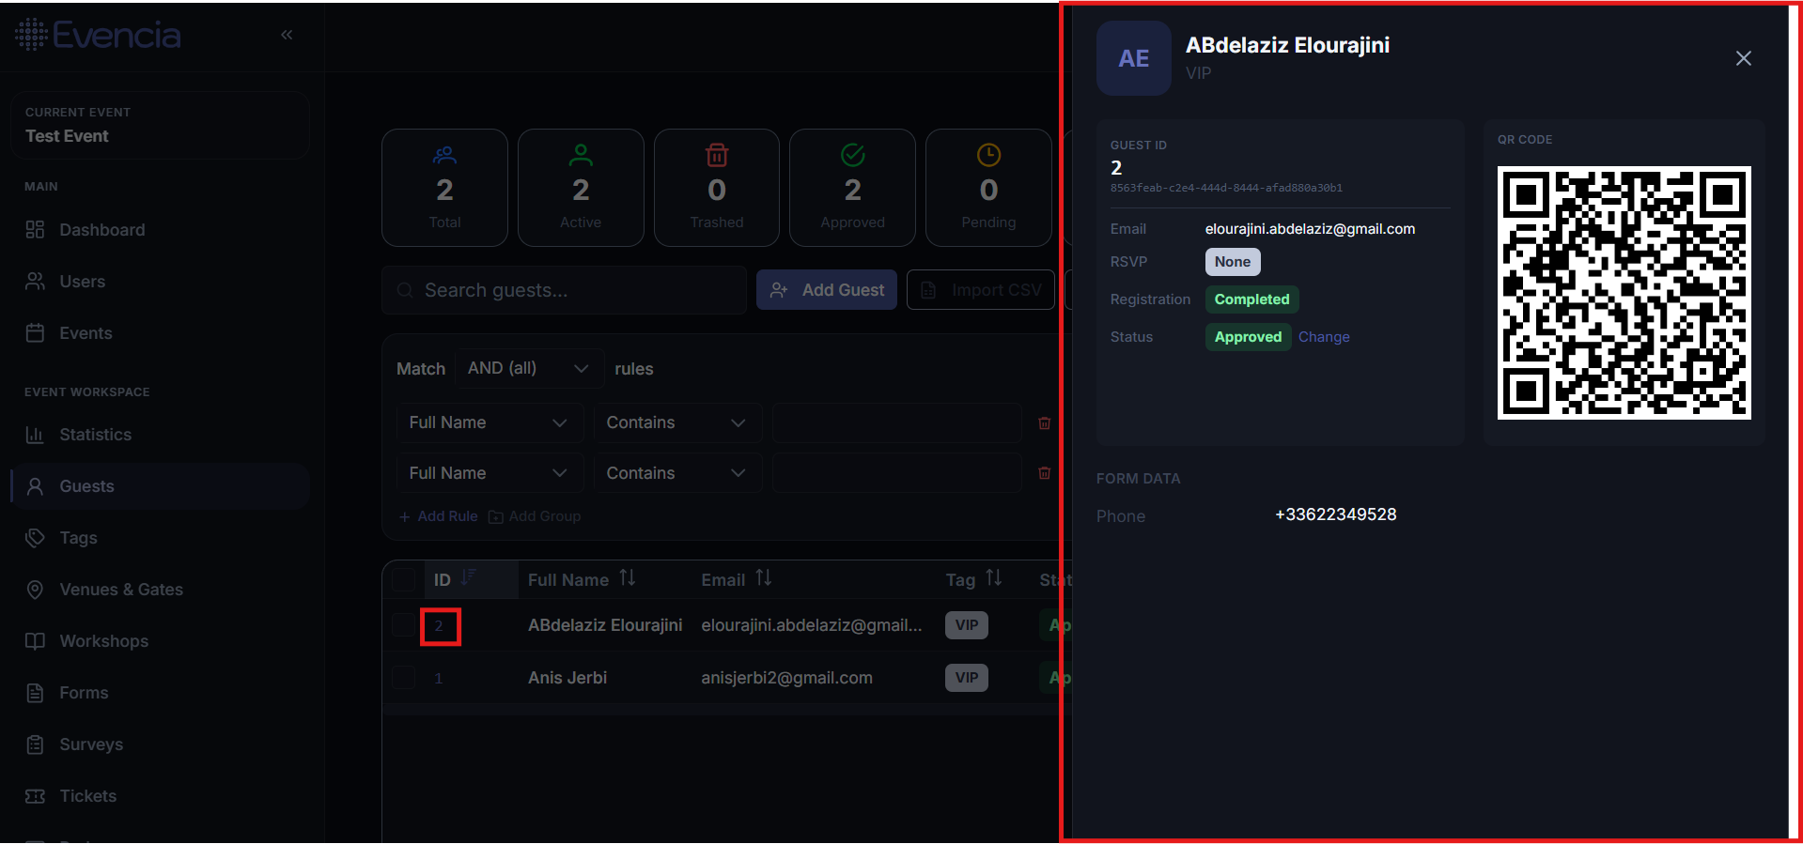Click the Completed registration badge

1251,299
